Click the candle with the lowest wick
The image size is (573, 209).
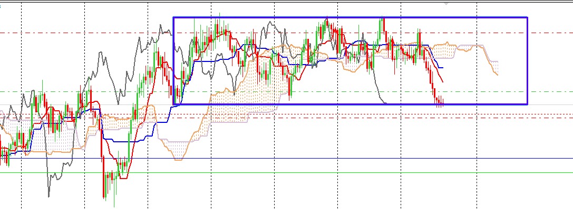(x=114, y=190)
